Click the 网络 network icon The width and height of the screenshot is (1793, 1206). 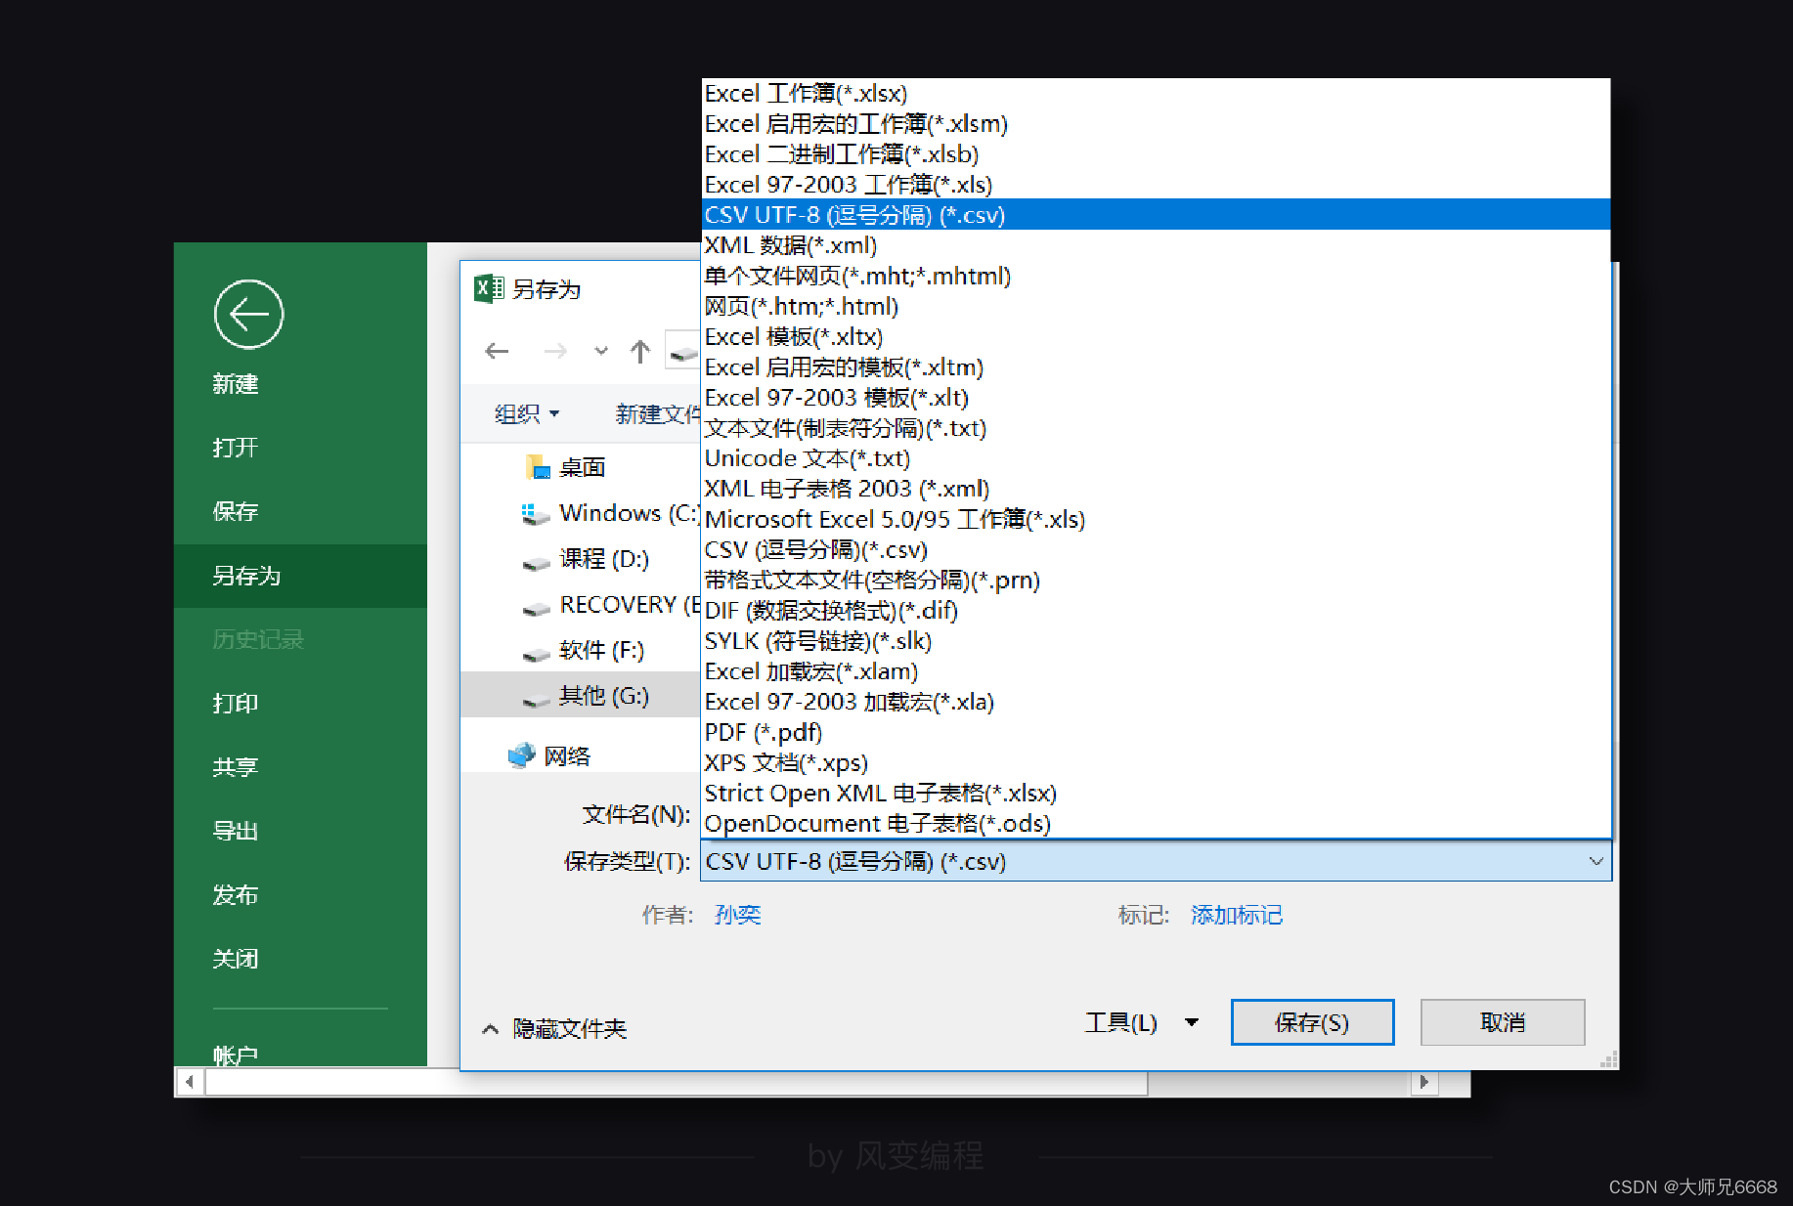tap(521, 755)
